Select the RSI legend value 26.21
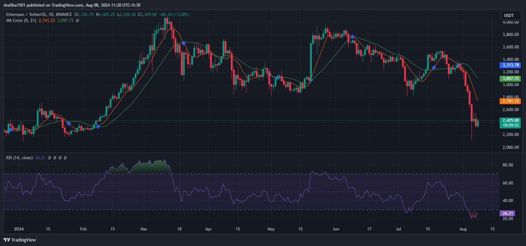This screenshot has height=246, width=526. pyautogui.click(x=40, y=158)
